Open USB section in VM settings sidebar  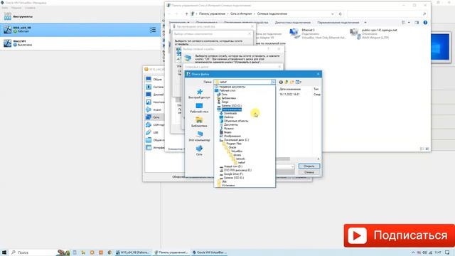tap(154, 132)
